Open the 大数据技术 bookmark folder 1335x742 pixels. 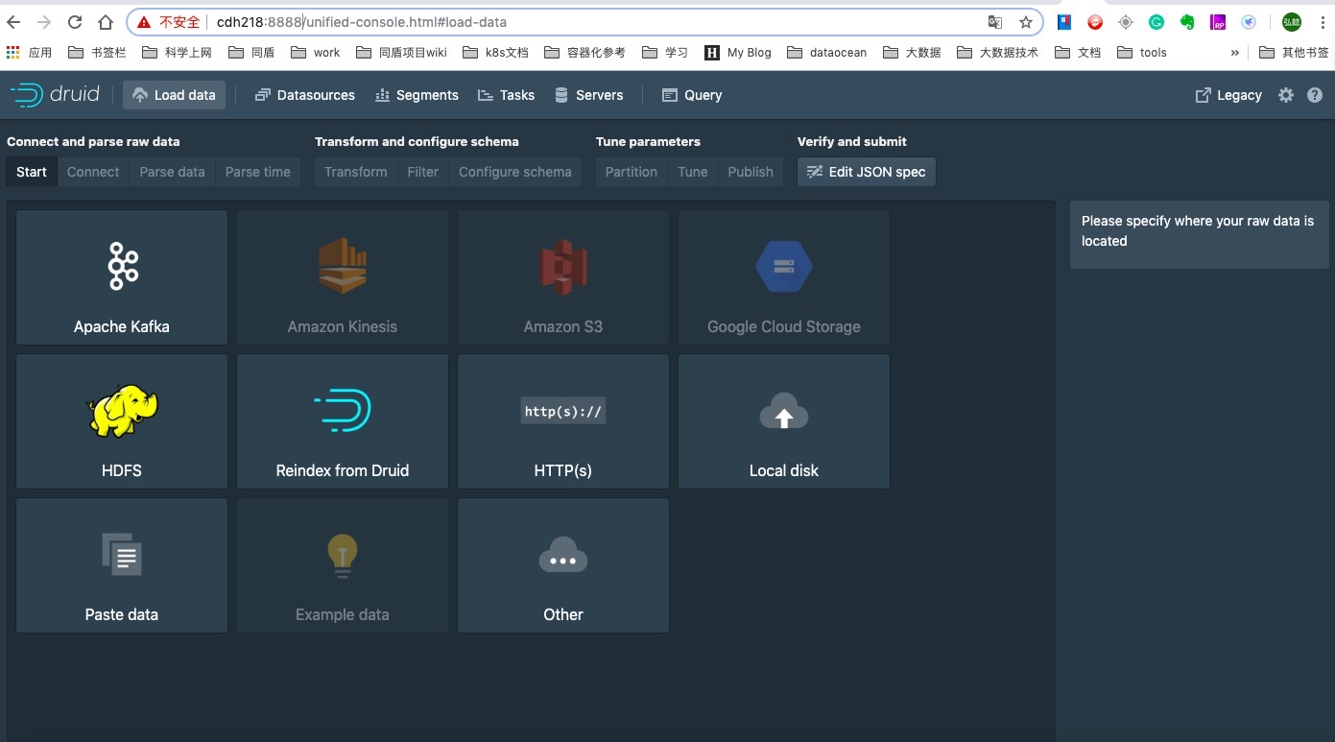click(997, 53)
